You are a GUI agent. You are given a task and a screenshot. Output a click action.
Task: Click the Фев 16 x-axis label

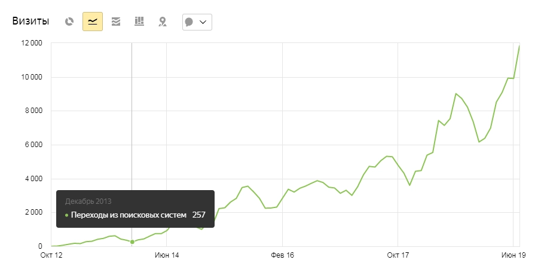coord(282,255)
